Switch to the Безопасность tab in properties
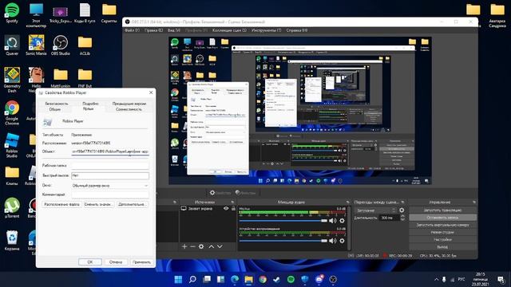The image size is (511, 287). click(x=57, y=104)
